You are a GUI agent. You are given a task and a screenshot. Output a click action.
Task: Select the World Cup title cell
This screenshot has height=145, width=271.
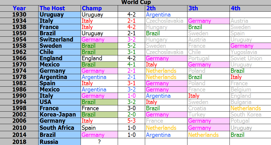click(x=136, y=2)
